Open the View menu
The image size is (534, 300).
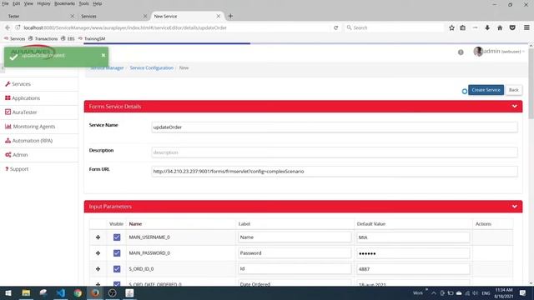click(x=28, y=3)
